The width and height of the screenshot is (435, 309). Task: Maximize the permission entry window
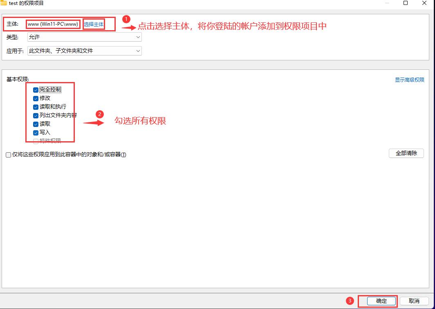[405, 4]
